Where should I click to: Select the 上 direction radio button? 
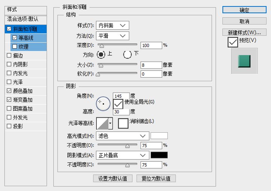[x=101, y=54]
